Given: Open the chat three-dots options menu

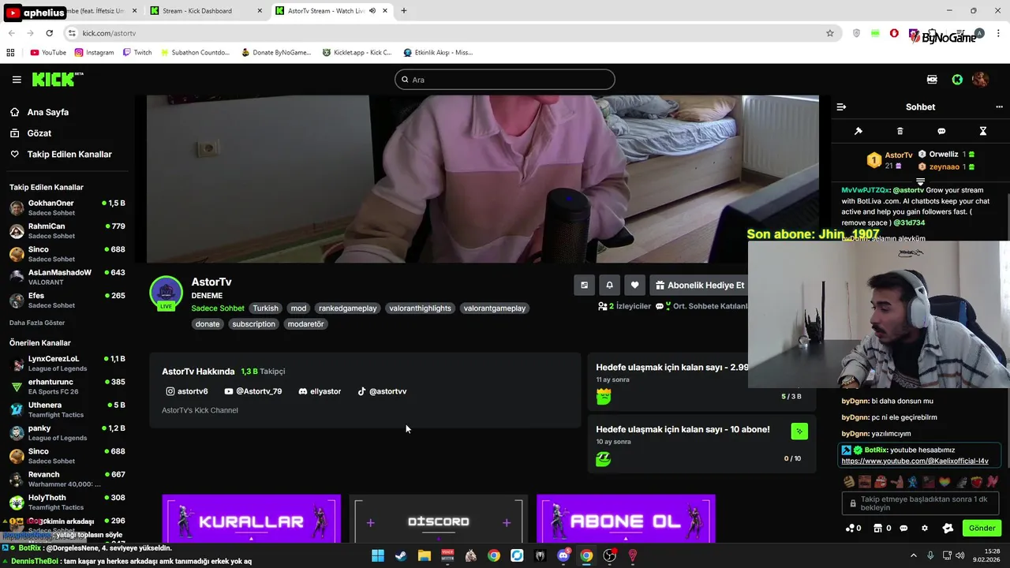Looking at the screenshot, I should pos(999,106).
